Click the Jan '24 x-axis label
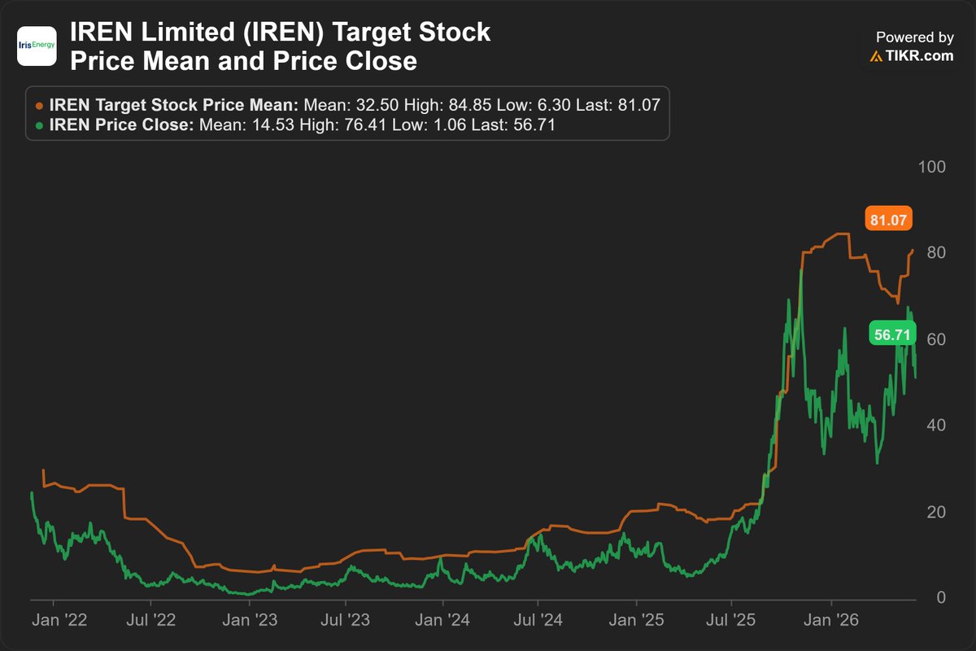The height and width of the screenshot is (651, 976). pyautogui.click(x=442, y=621)
